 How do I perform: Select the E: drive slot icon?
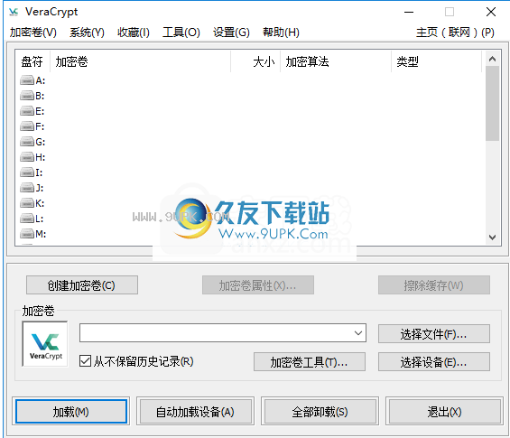27,111
